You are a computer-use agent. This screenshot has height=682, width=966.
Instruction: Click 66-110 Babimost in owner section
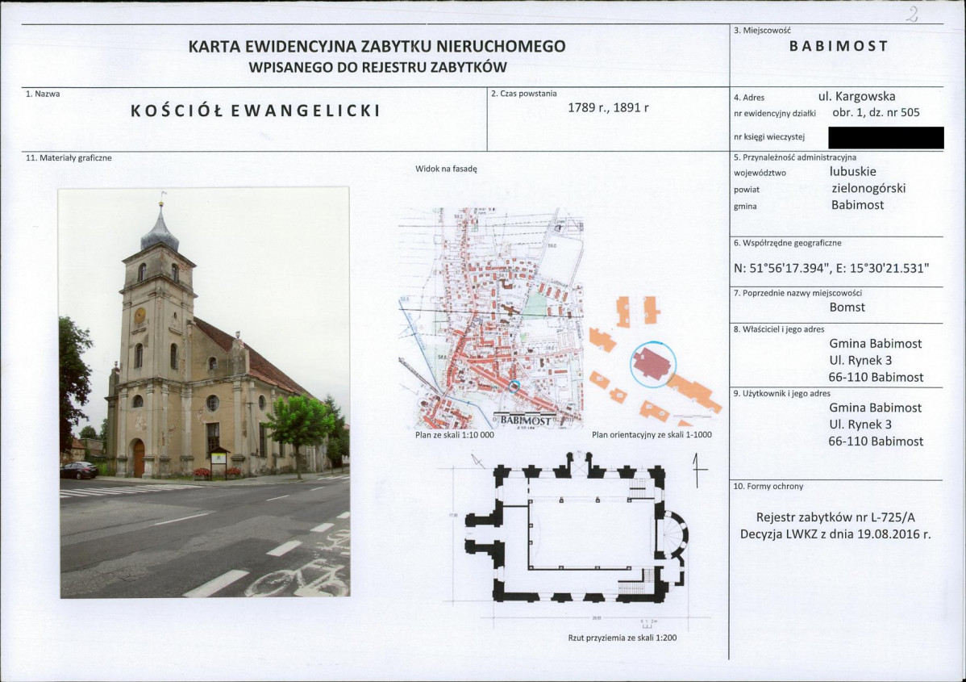click(876, 377)
